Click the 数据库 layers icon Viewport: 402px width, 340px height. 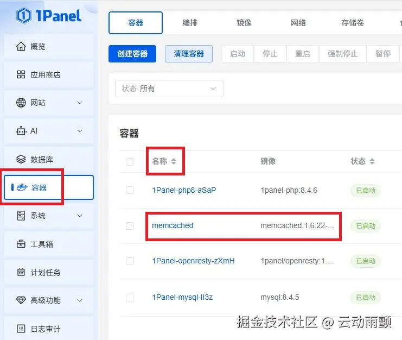pyautogui.click(x=21, y=159)
